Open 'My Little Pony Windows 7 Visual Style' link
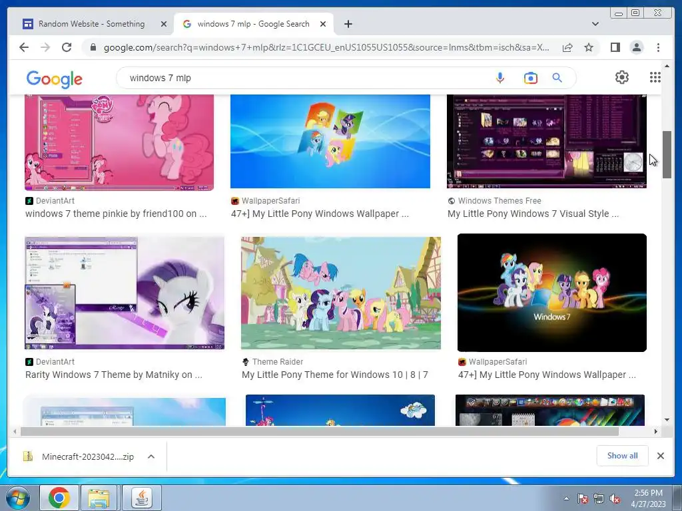Image resolution: width=682 pixels, height=511 pixels. coord(533,214)
